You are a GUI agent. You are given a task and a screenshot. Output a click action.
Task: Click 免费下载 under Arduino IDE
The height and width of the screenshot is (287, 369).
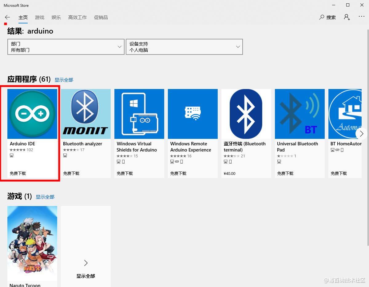(18, 174)
